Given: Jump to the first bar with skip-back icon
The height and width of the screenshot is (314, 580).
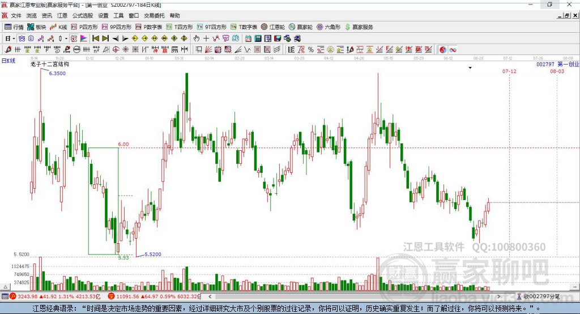Looking at the screenshot, I should click(95, 39).
